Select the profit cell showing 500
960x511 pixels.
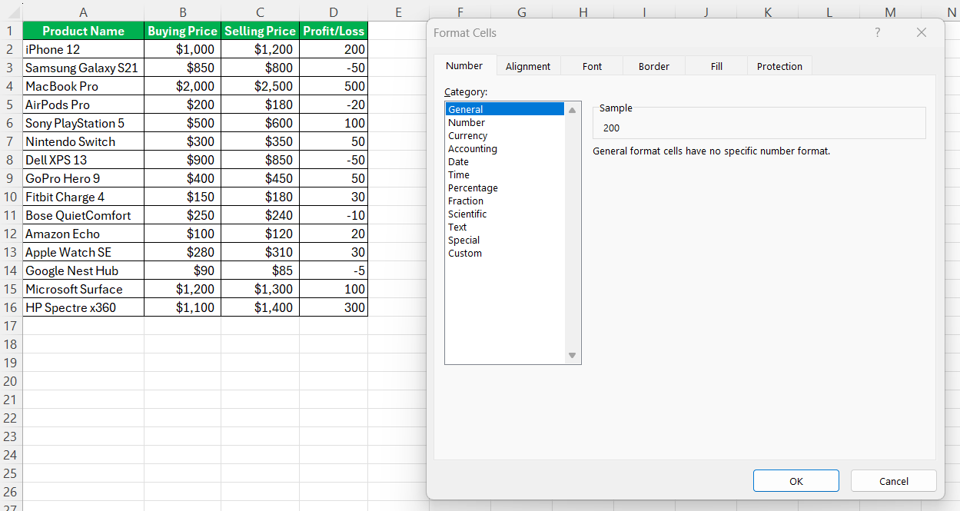334,86
